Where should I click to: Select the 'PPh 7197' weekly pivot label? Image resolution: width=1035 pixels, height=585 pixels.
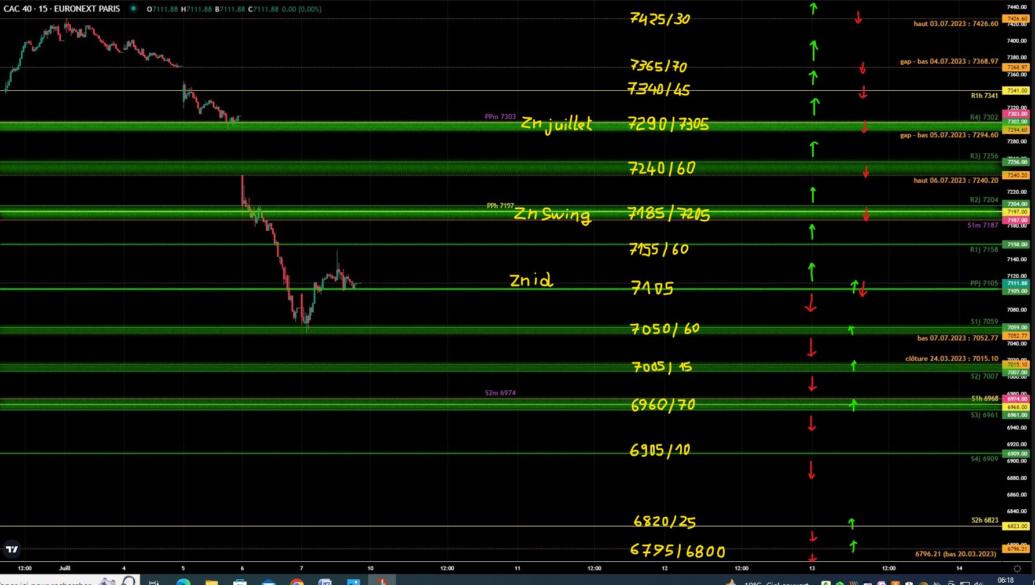(500, 206)
